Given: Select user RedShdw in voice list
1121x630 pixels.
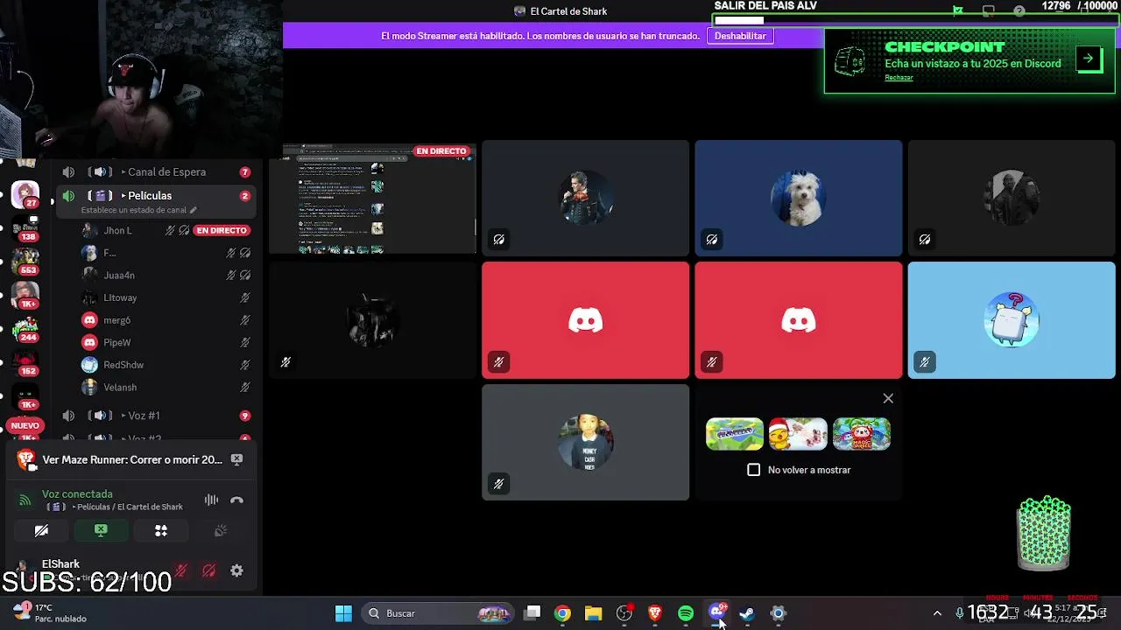Looking at the screenshot, I should 123,365.
